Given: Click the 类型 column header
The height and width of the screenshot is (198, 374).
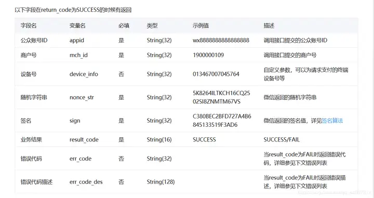Looking at the screenshot, I should pyautogui.click(x=152, y=25).
